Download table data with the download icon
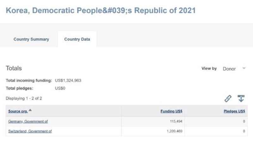This screenshot has width=253, height=152. point(241,98)
